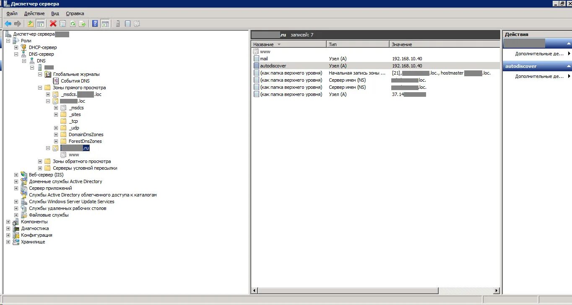
Task: Click the red X Delete toolbar icon
Action: click(53, 24)
